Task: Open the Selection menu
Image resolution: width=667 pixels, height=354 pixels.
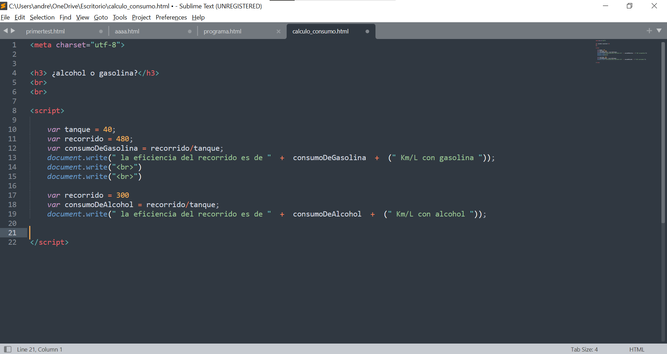Action: point(42,17)
